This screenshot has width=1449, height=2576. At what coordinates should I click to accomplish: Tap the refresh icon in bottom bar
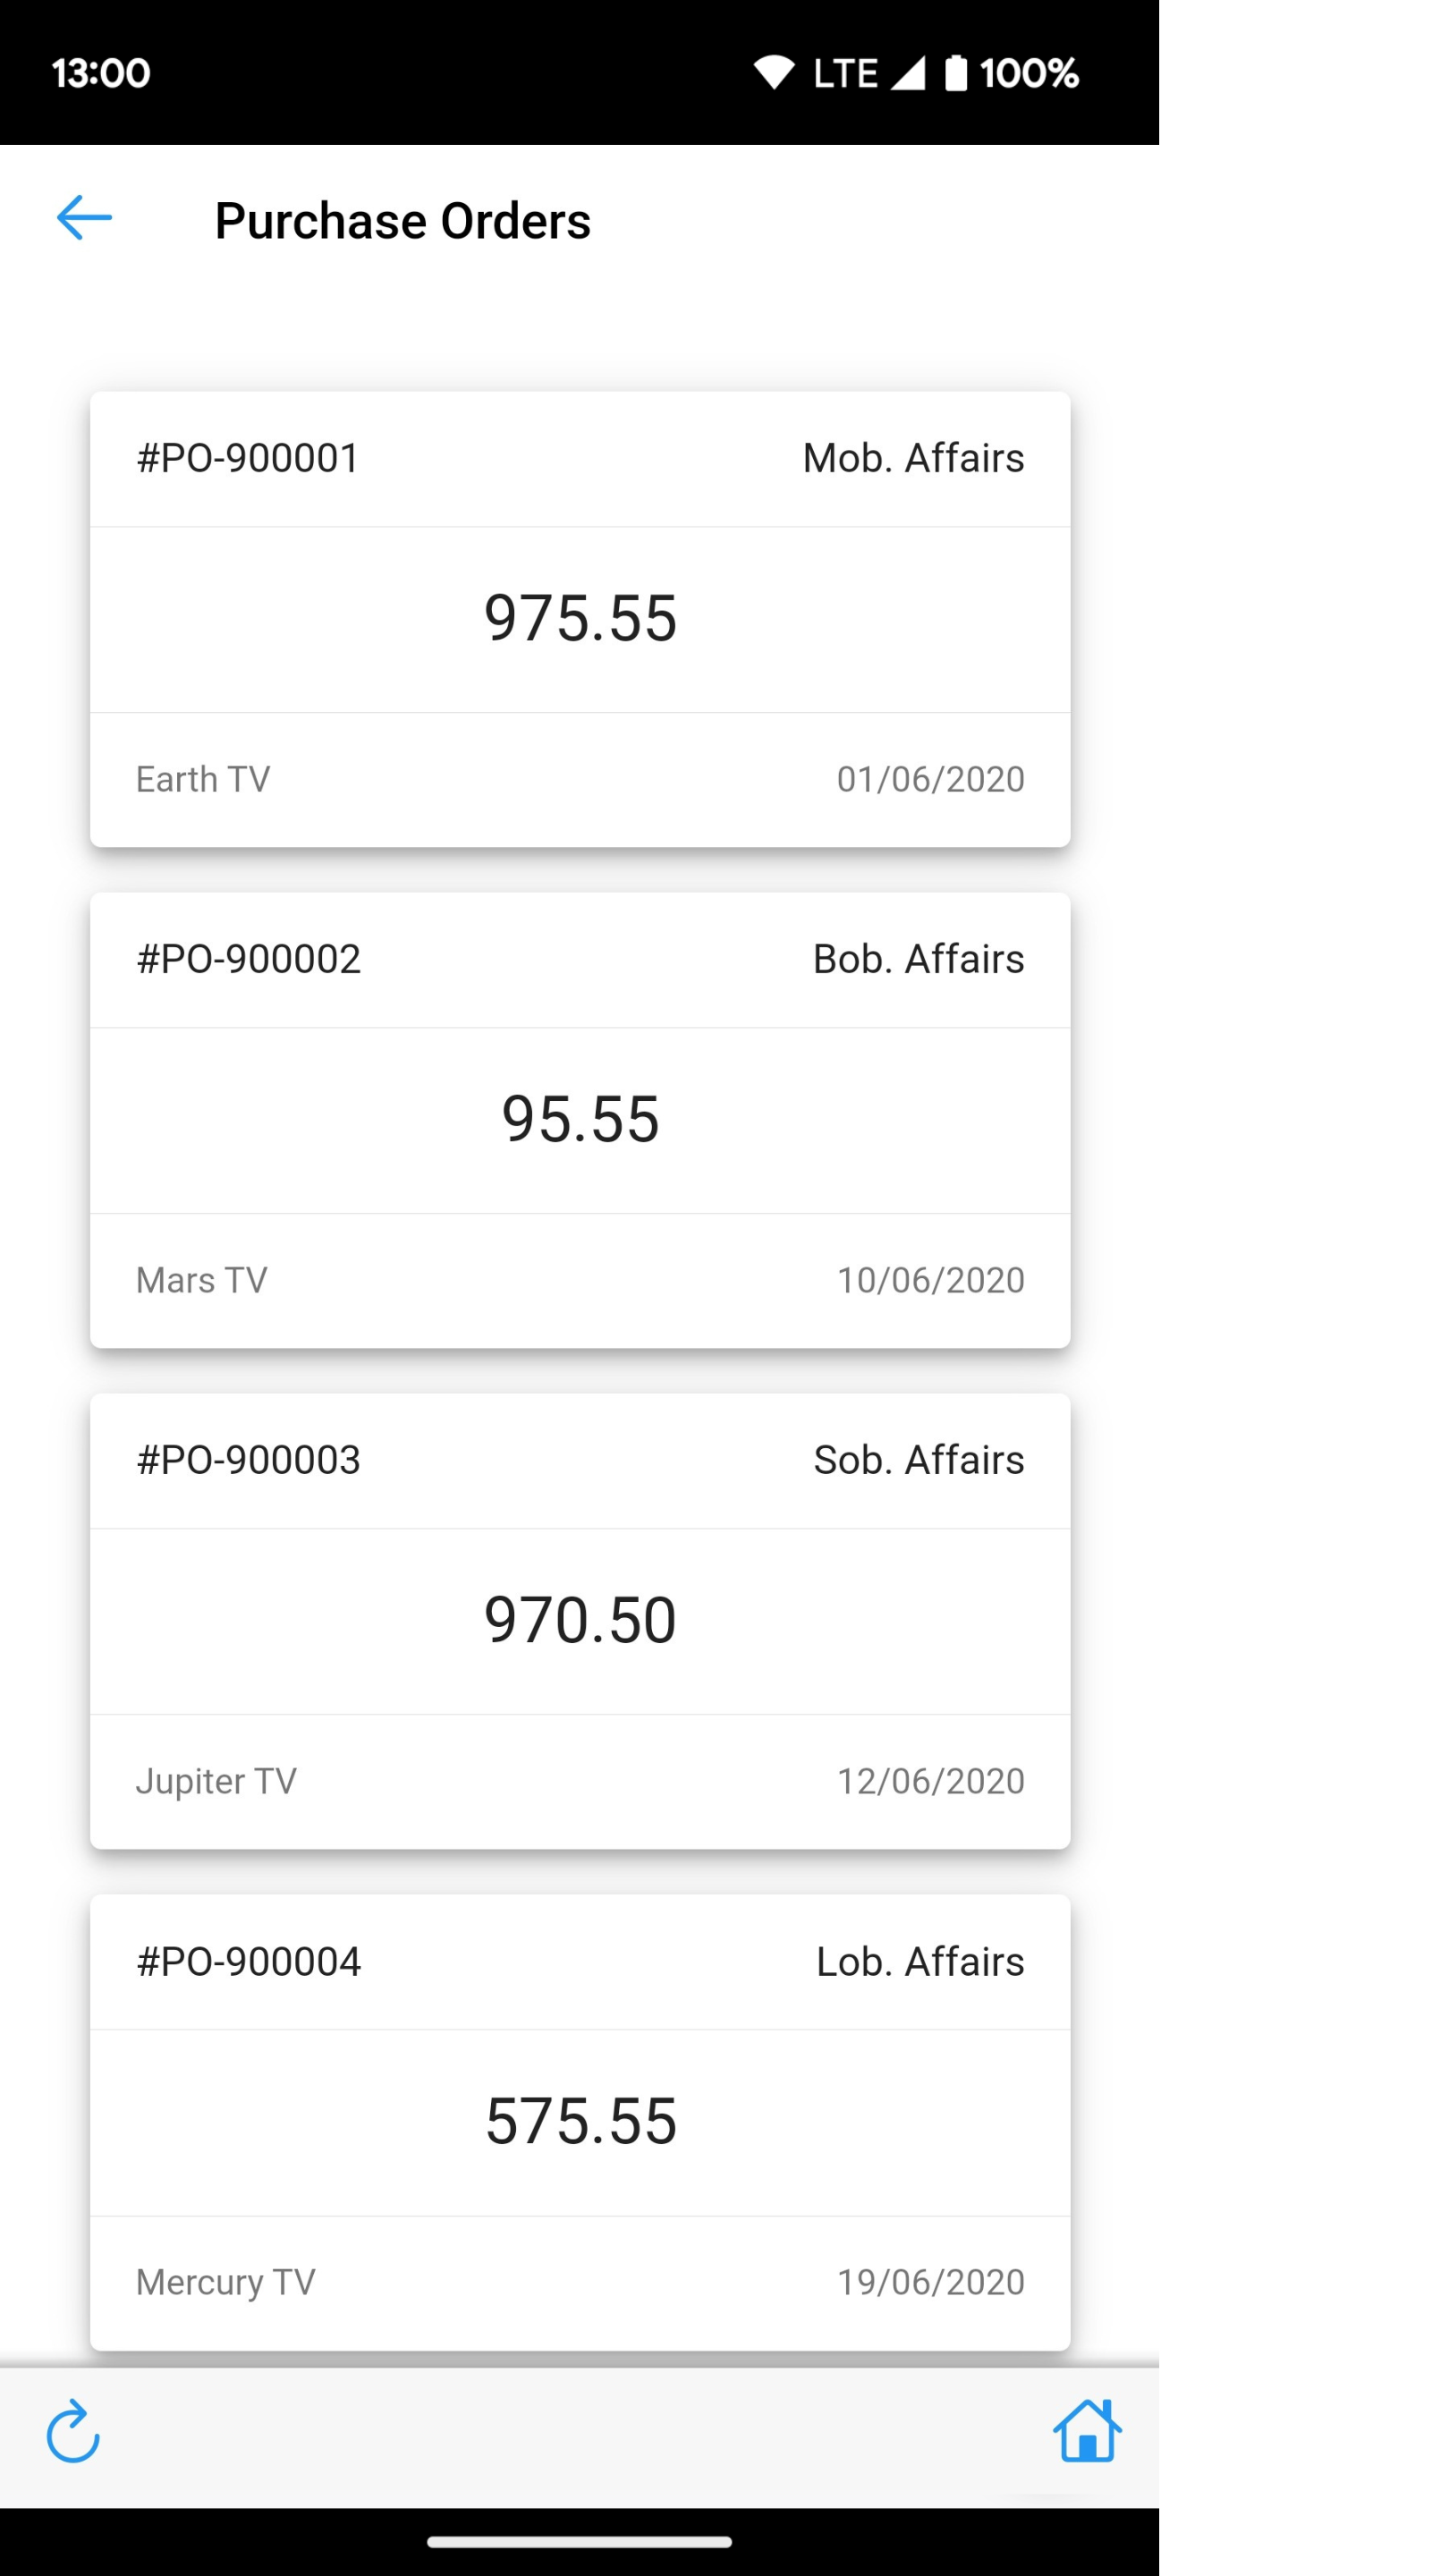[x=73, y=2431]
